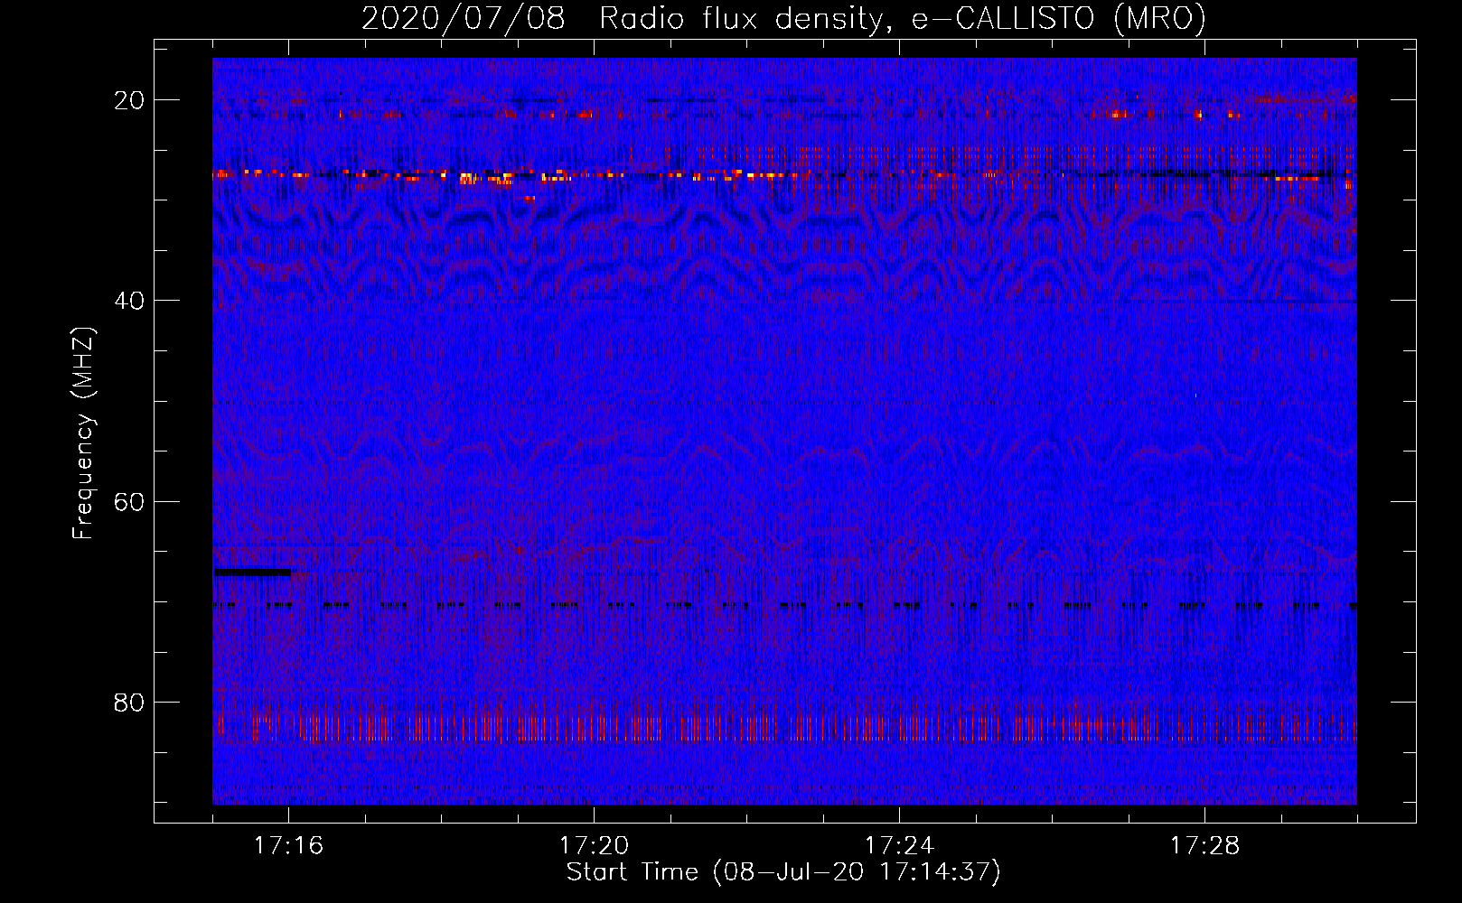
Task: Click the 40 MHz frequency tick label
Action: [130, 301]
